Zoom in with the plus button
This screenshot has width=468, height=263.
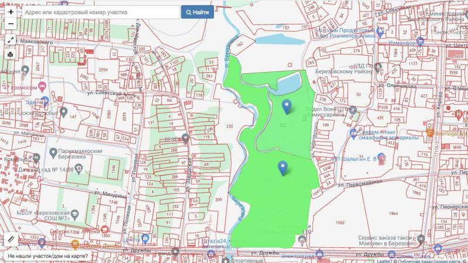click(x=11, y=12)
